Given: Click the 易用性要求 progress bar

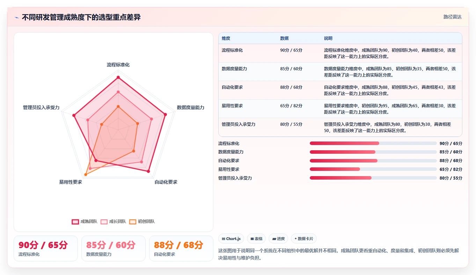Looking at the screenshot, I should [373, 169].
